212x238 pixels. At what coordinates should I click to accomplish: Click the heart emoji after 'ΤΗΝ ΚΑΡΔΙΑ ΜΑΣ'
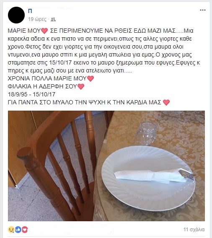(x=166, y=103)
